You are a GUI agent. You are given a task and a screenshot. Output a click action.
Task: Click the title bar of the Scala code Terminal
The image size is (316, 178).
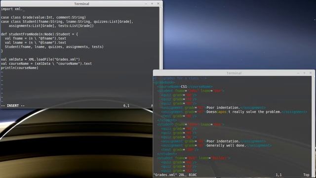[x=81, y=3]
